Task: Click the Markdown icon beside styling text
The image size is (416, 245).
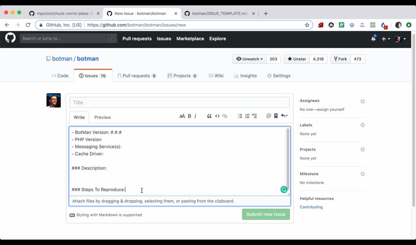Action: click(x=72, y=215)
